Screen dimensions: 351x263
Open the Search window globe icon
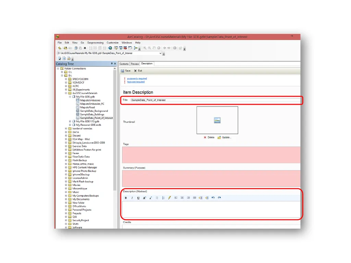coord(110,48)
